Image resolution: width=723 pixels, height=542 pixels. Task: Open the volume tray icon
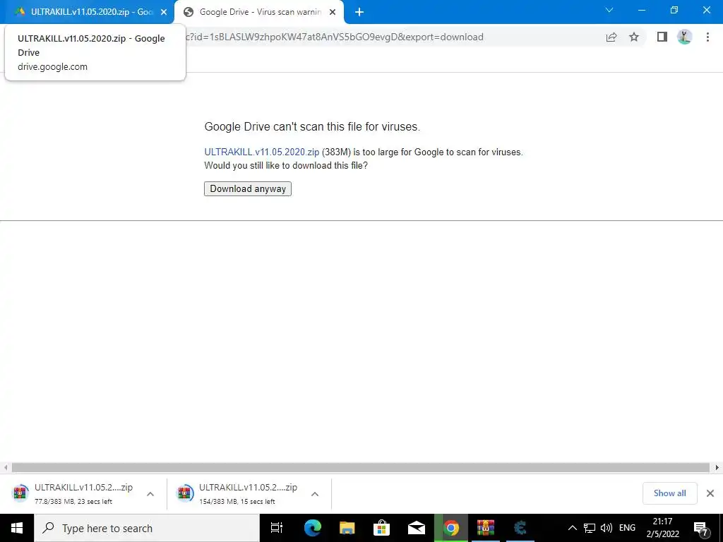(607, 528)
